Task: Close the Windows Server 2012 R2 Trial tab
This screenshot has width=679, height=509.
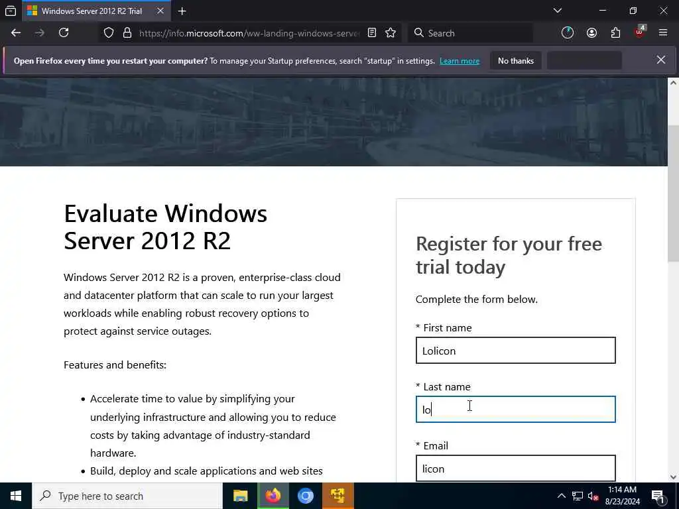Action: click(x=160, y=11)
